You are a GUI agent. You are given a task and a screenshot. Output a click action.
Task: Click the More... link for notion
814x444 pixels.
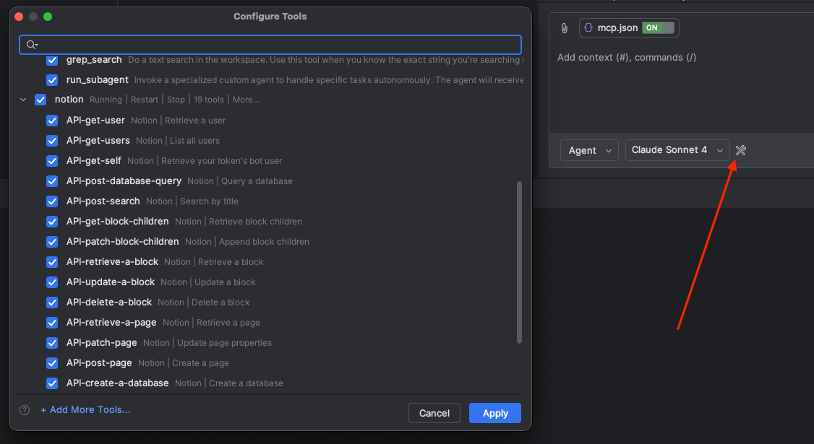pos(246,100)
